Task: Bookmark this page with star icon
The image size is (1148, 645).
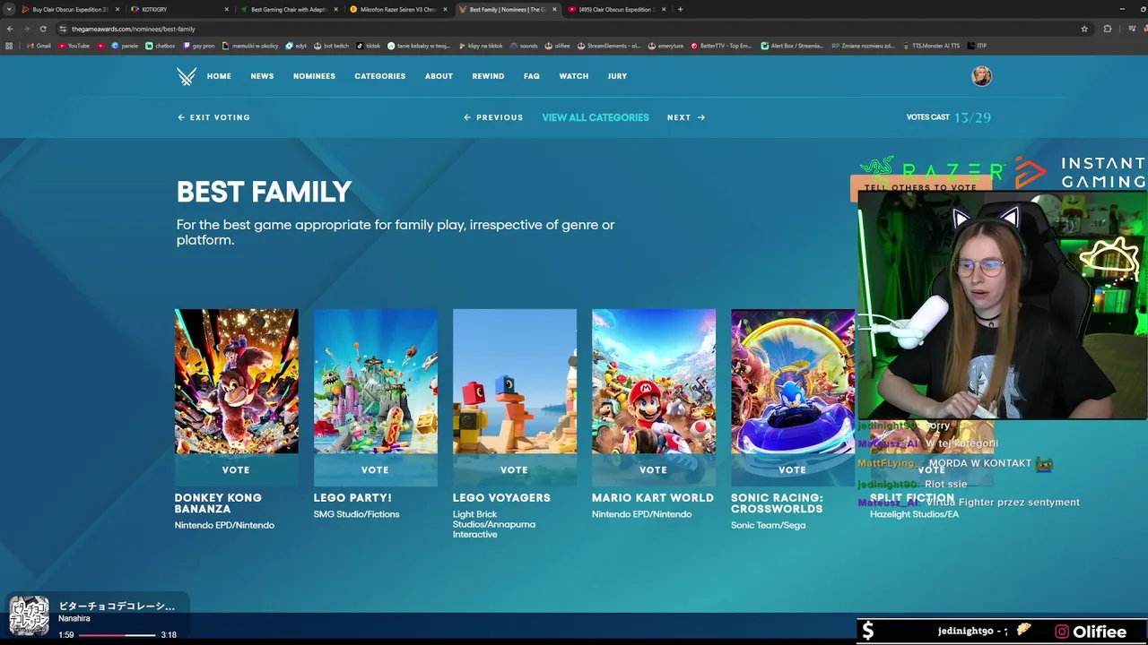Action: 1084,29
